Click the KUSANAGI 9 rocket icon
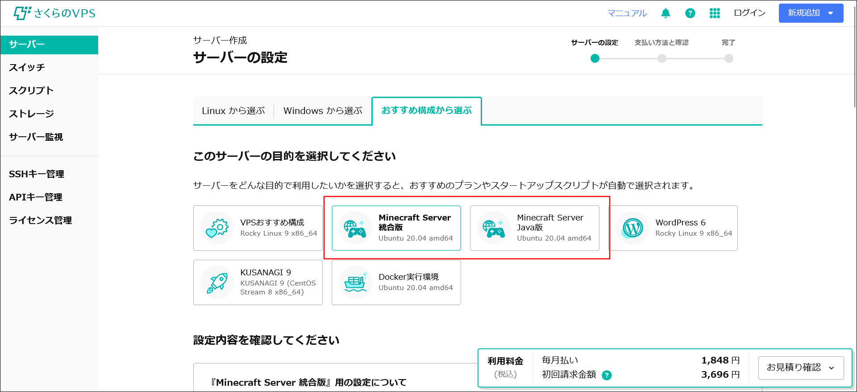This screenshot has width=857, height=392. pos(217,282)
